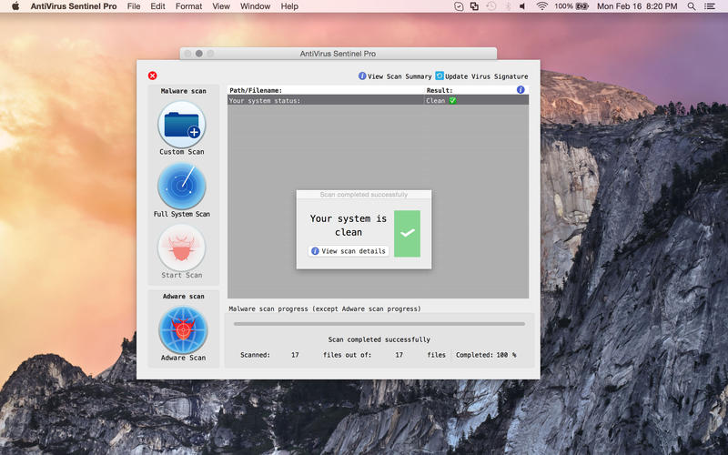Launch the Full System Scan radar icon

coord(182,186)
